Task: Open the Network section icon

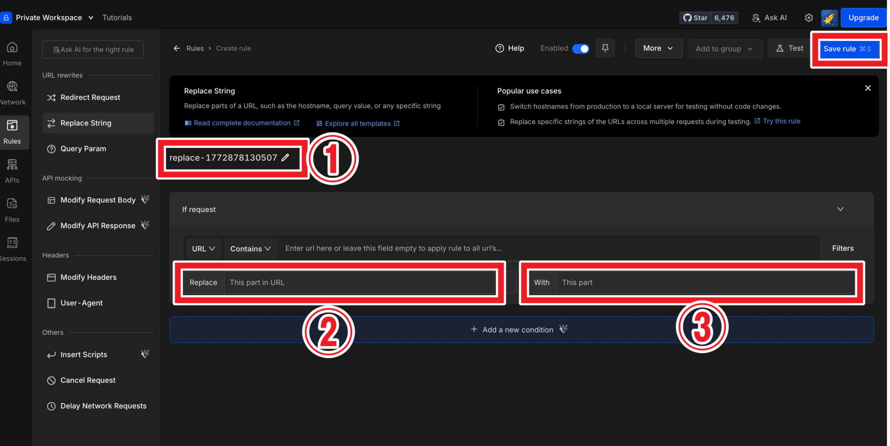Action: (x=12, y=92)
